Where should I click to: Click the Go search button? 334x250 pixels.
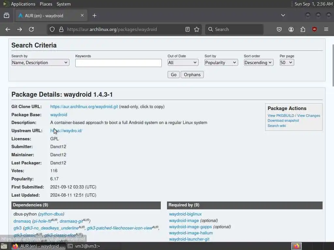(174, 75)
